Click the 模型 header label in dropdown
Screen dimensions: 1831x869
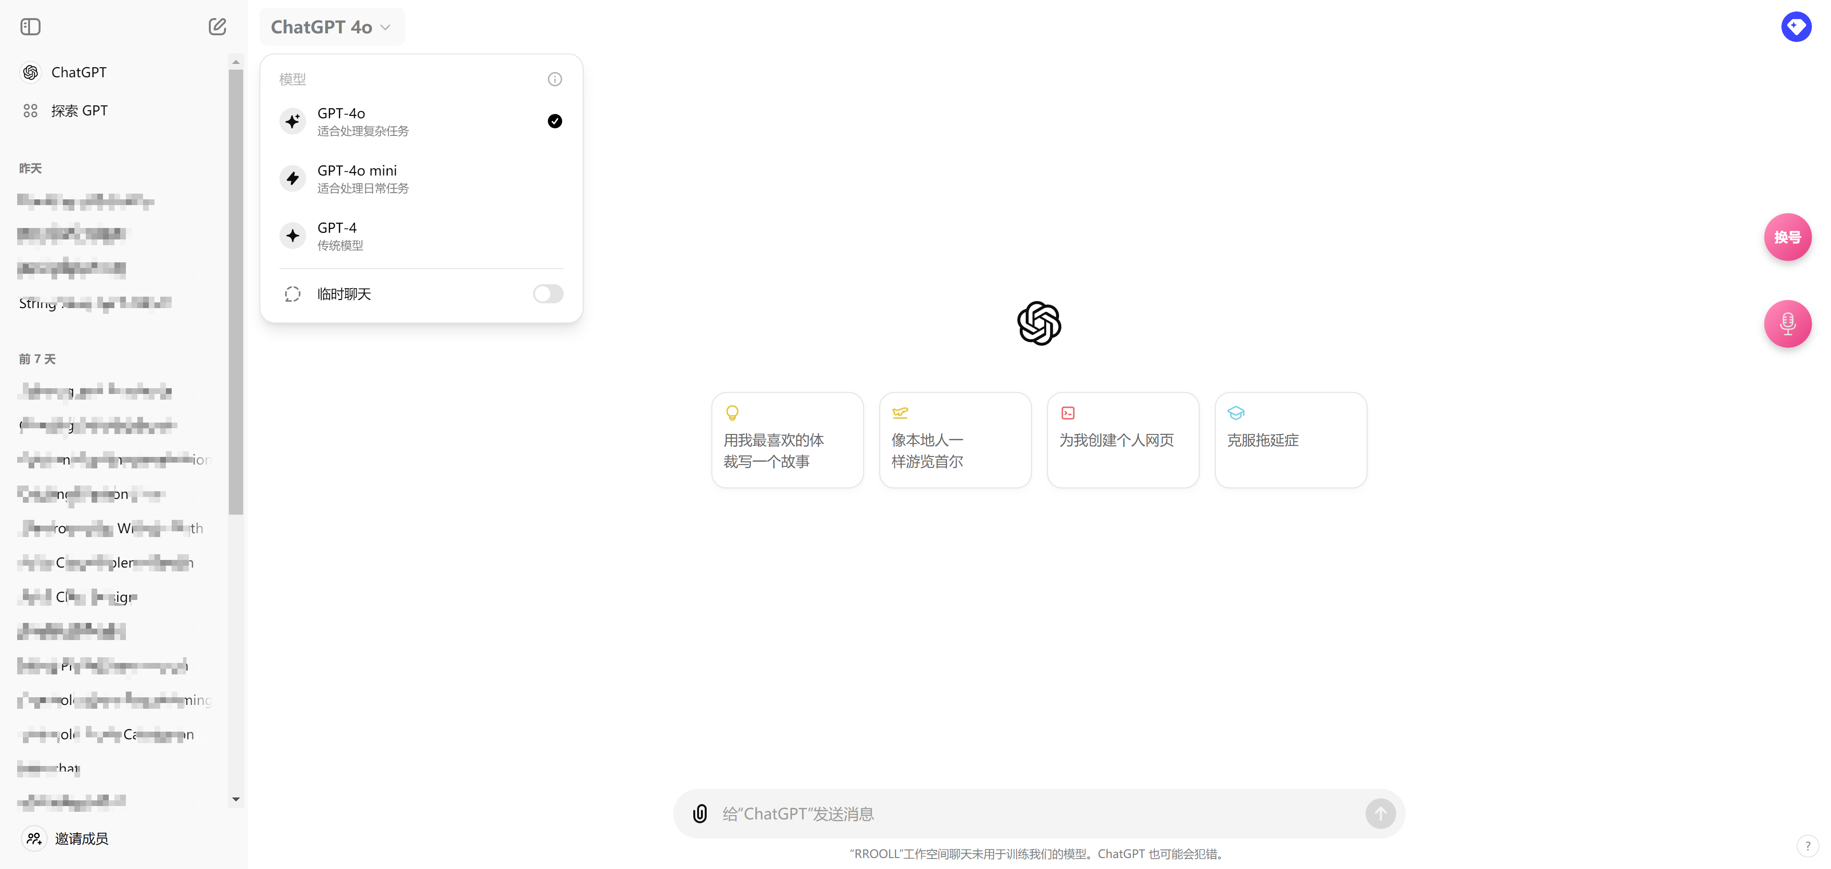[x=293, y=79]
